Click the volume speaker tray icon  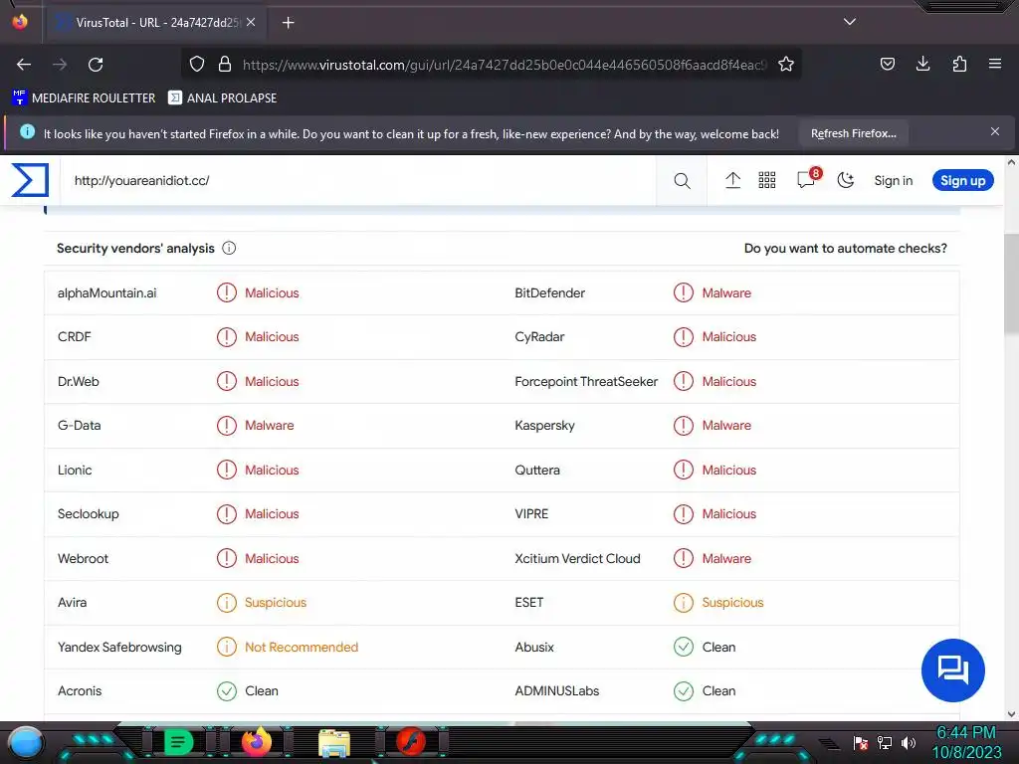click(908, 742)
